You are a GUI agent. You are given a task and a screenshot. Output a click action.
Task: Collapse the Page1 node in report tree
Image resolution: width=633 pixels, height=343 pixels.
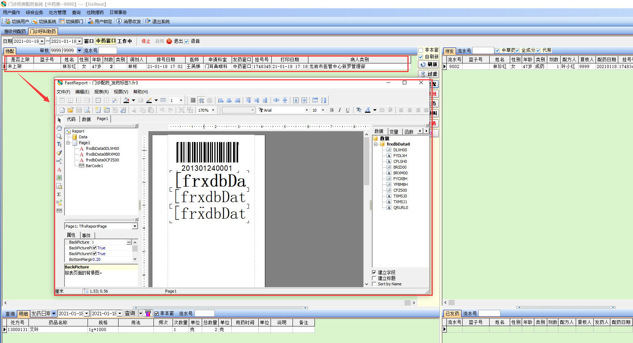coord(68,143)
